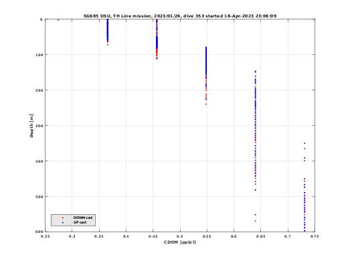This screenshot has width=348, height=261.
Task: Select the UP cast legend label
Action: coord(80,222)
